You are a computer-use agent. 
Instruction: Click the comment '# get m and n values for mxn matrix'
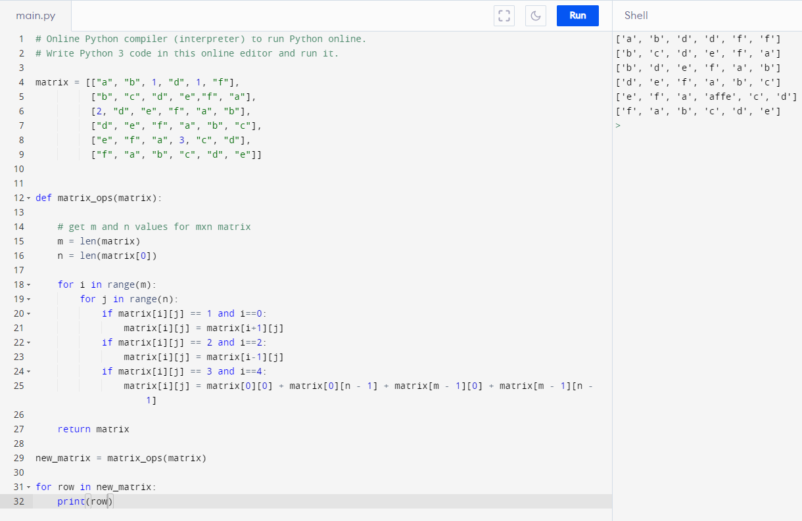154,227
